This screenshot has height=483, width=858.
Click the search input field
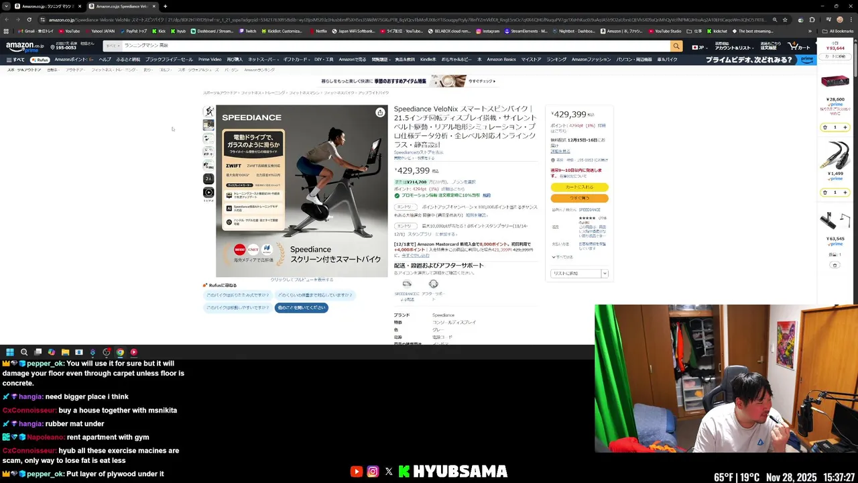[395, 46]
